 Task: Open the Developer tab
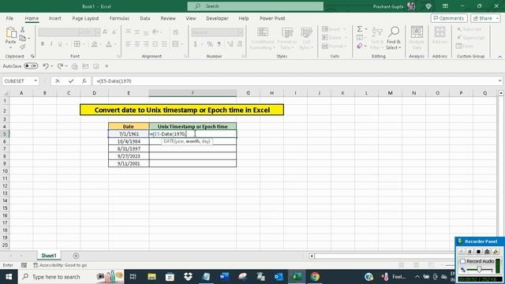pyautogui.click(x=217, y=18)
